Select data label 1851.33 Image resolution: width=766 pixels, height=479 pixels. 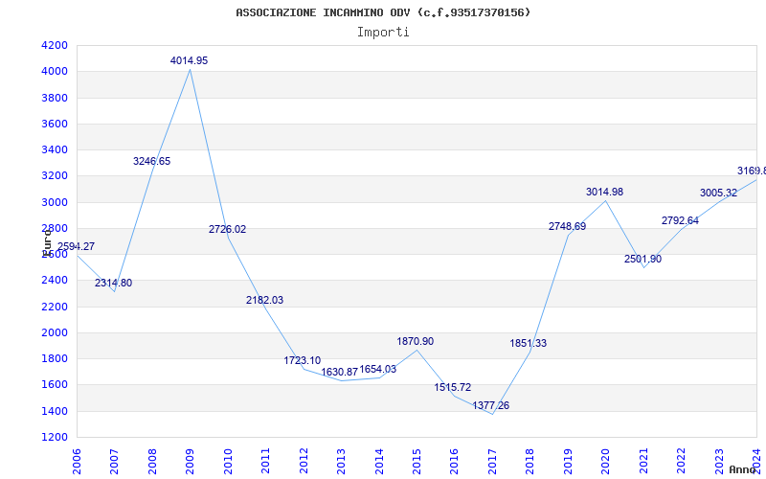point(529,344)
